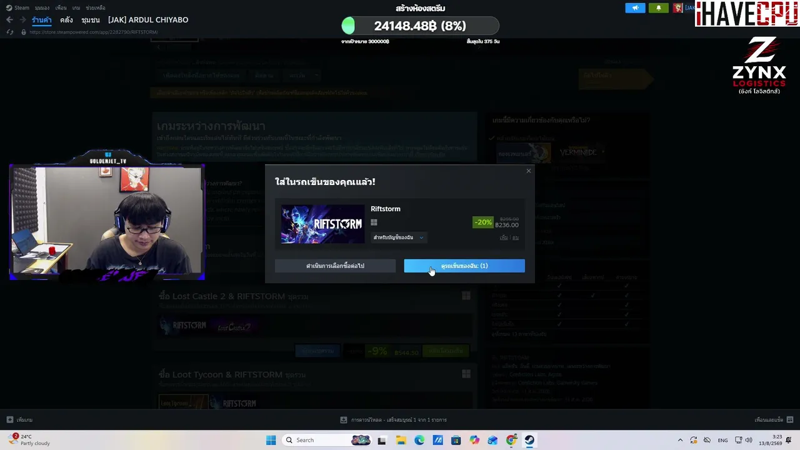Open the weather widget showing 24°C

[x=29, y=440]
